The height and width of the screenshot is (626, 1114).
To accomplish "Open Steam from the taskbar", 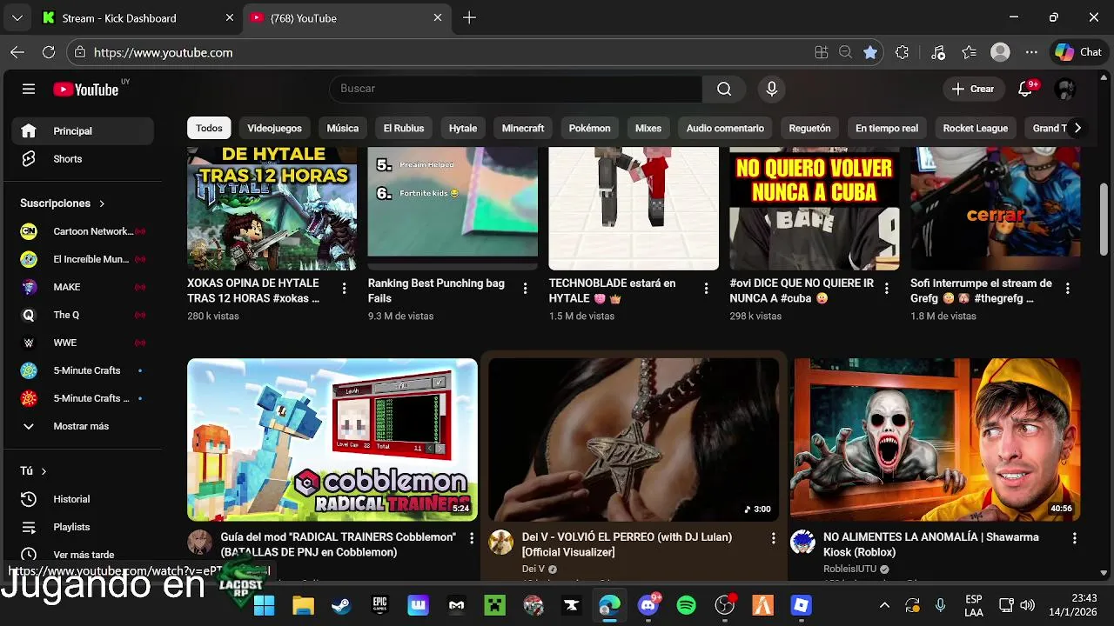I will click(x=341, y=605).
